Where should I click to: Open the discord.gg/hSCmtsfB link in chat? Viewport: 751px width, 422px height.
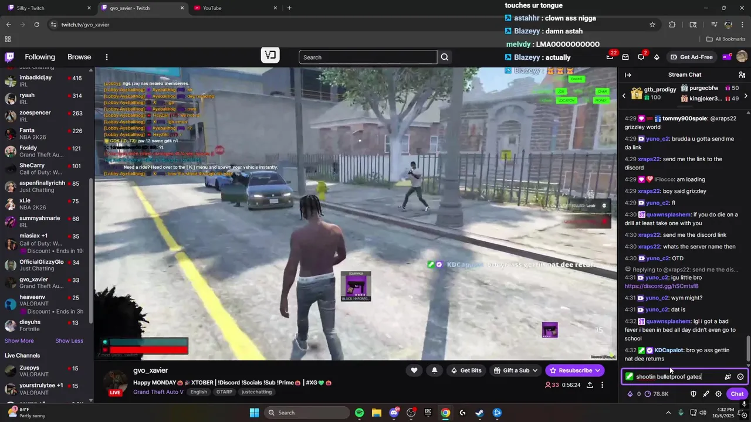click(x=661, y=286)
